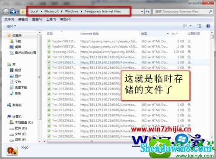Select the first ?code=50E71F... file
The height and width of the screenshot is (159, 216).
pyautogui.click(x=64, y=41)
